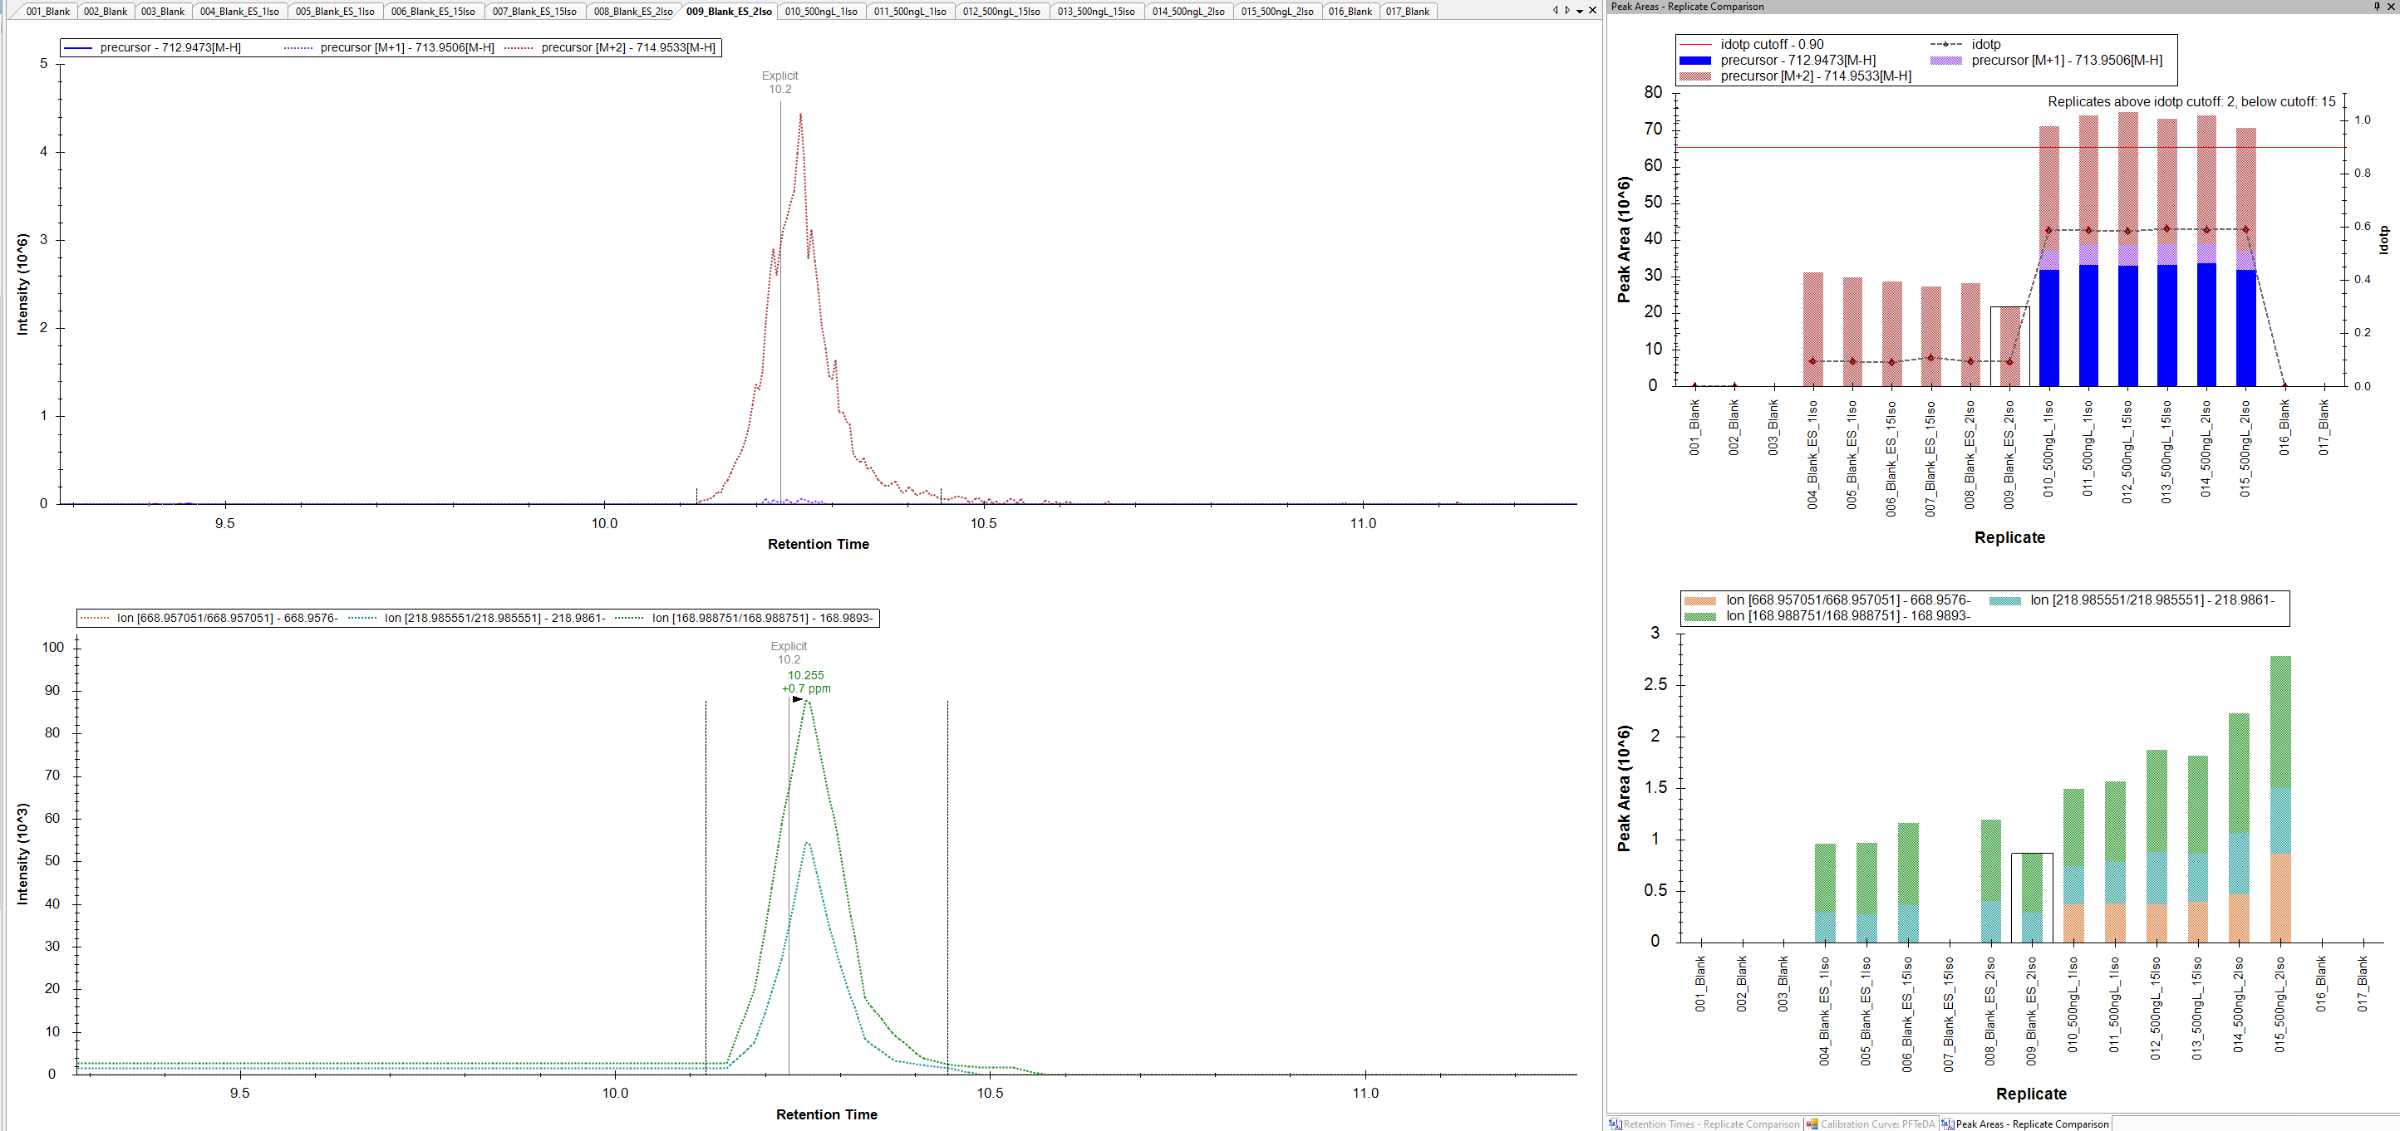Open the replicate tab list dropdown
Viewport: 2400px width, 1131px height.
tap(1580, 11)
